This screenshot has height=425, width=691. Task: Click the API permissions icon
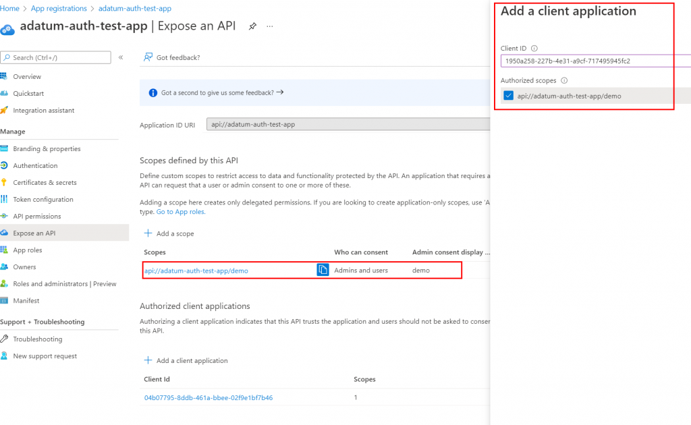(x=4, y=216)
